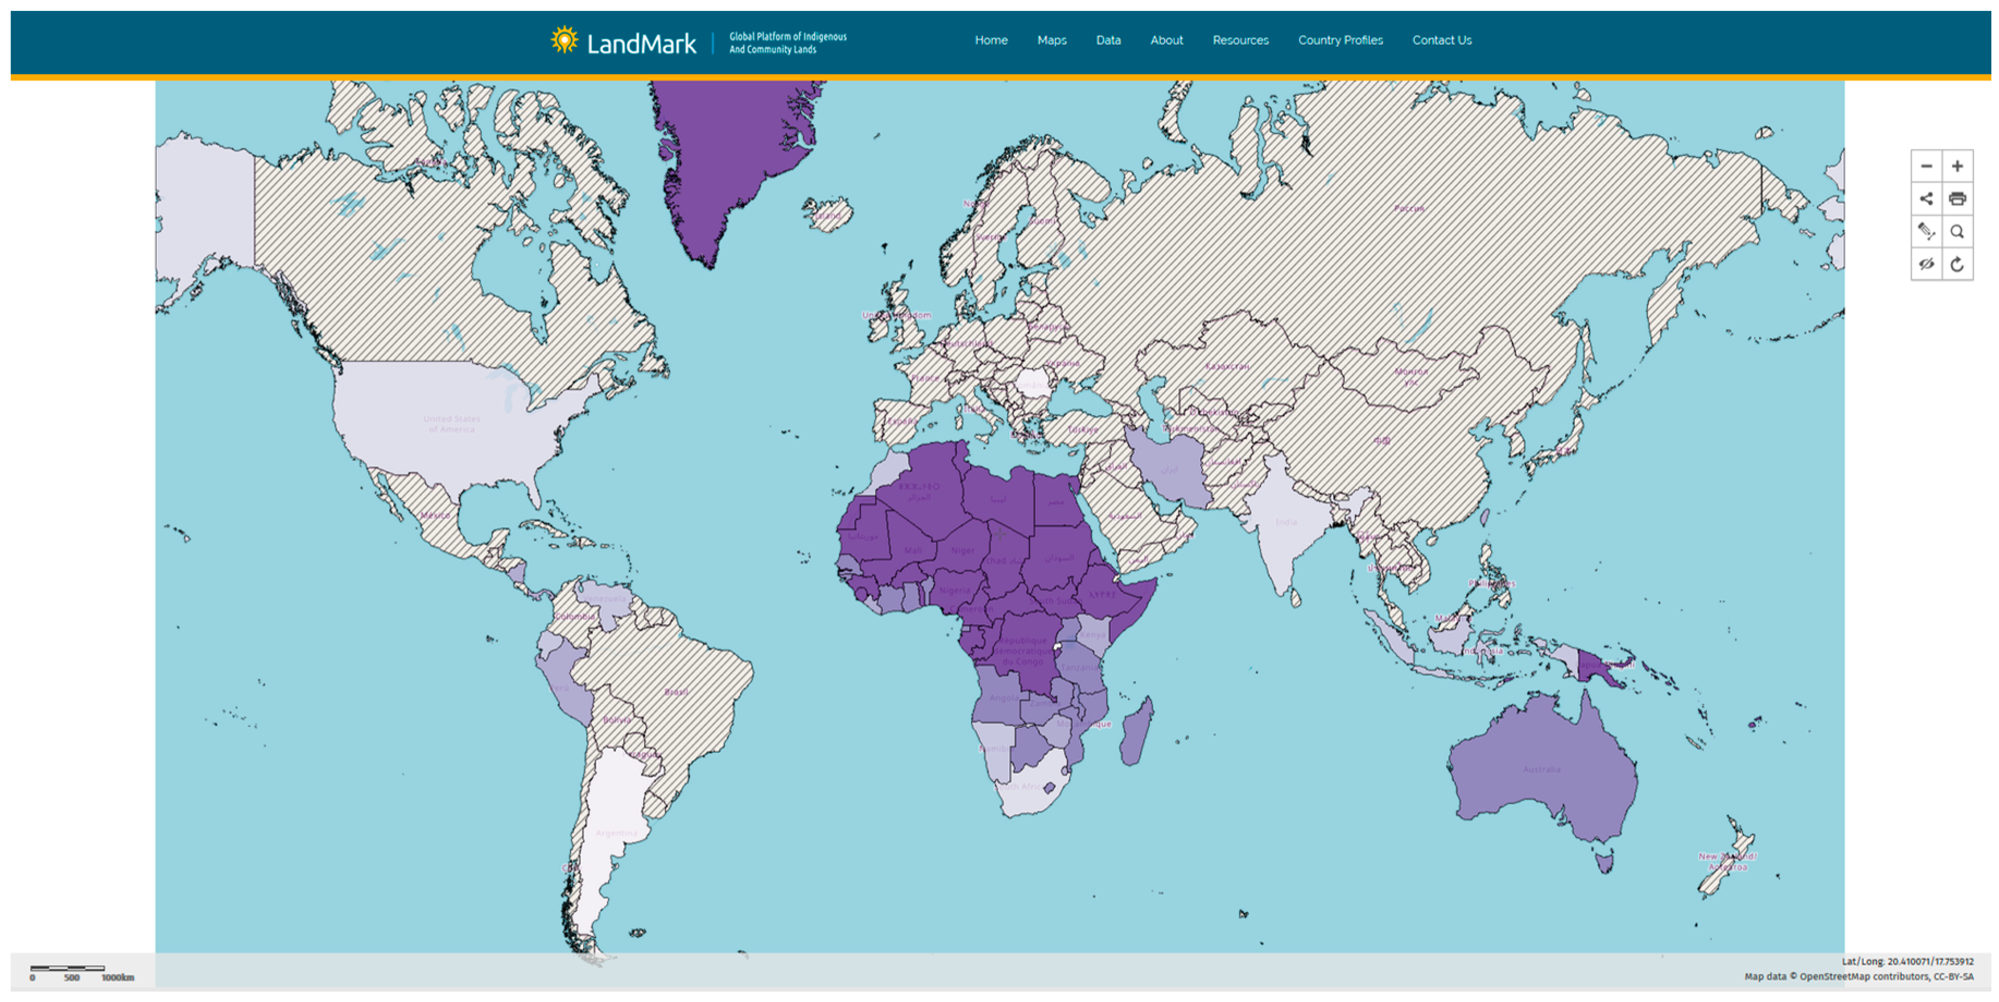Zoom in the map with plus button
Viewport: 1999px width, 1002px height.
[x=1957, y=166]
